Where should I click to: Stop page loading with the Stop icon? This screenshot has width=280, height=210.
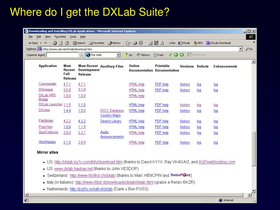(x=55, y=43)
